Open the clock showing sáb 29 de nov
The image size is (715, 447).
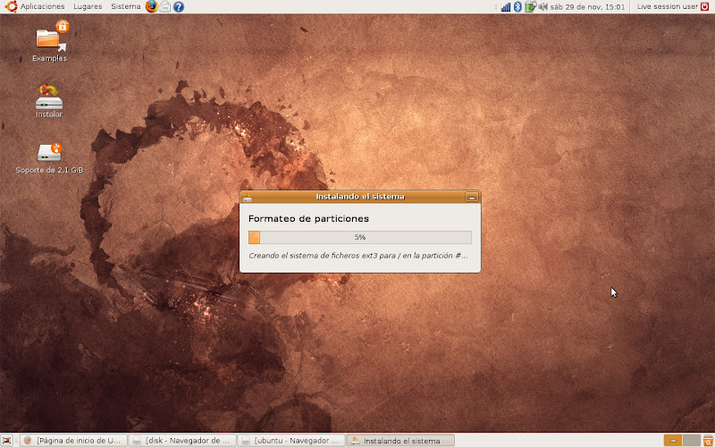587,7
